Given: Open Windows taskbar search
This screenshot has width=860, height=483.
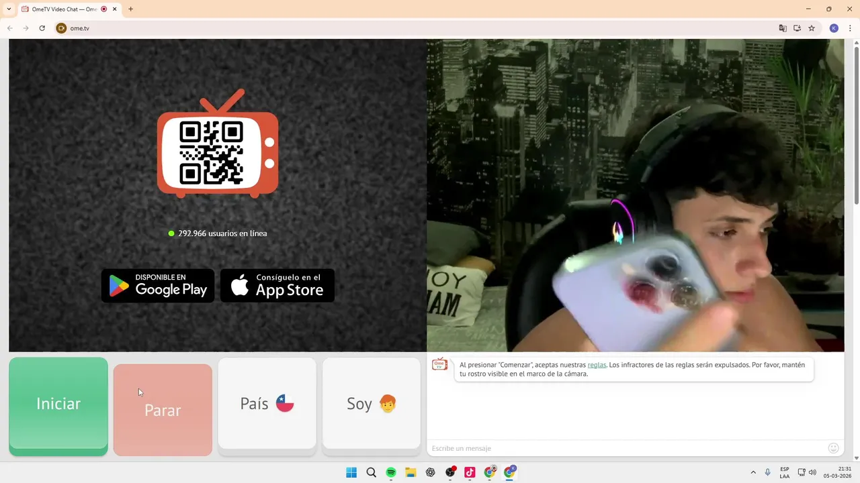Looking at the screenshot, I should point(371,472).
